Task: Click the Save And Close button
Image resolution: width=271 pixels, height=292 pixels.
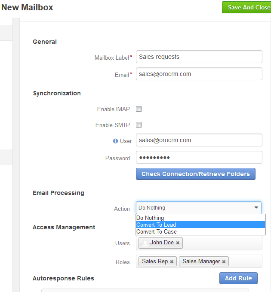Action: click(x=246, y=7)
